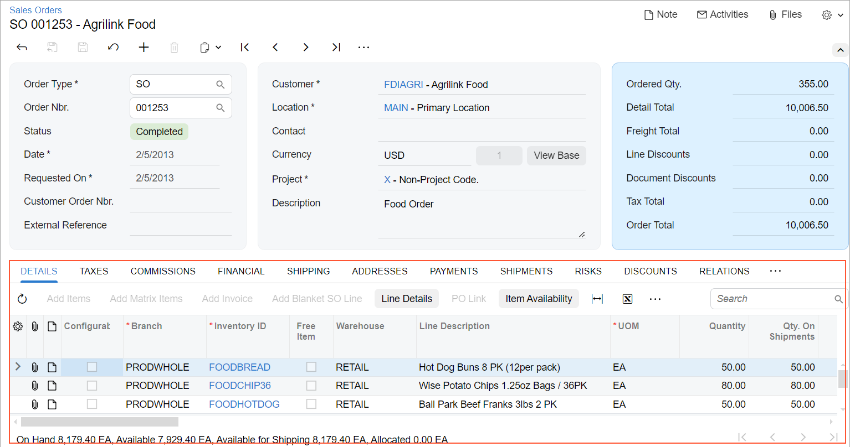
Task: Click the undo icon in toolbar
Action: pyautogui.click(x=113, y=48)
